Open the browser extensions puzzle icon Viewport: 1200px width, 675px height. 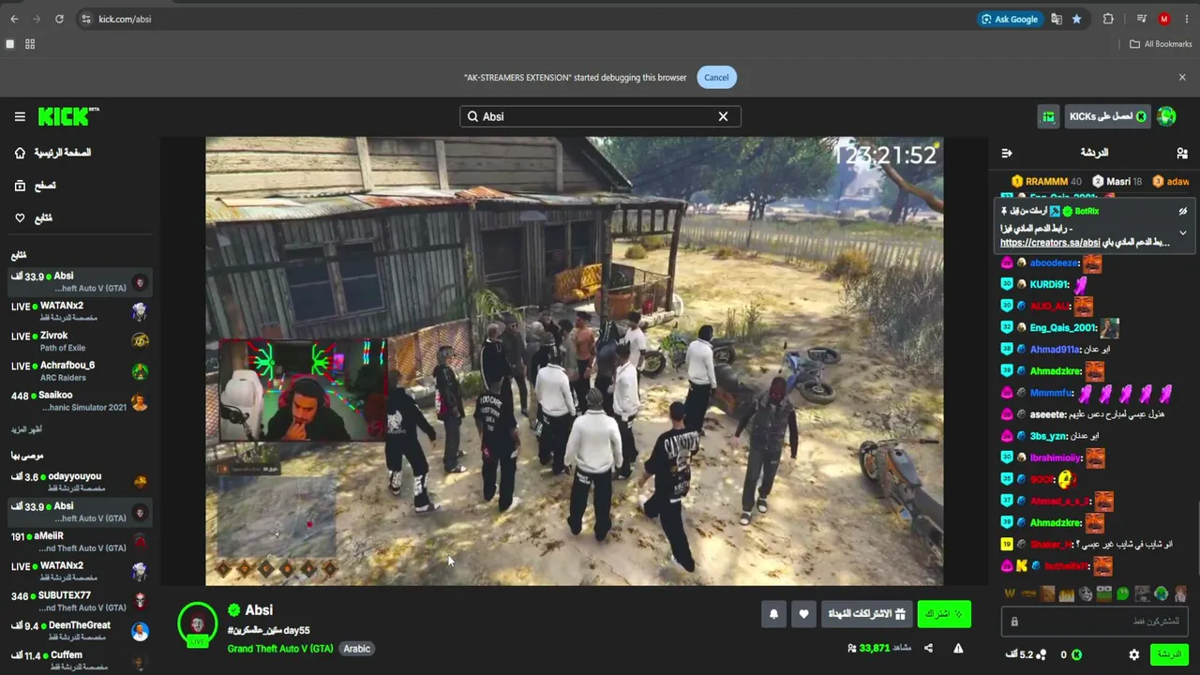point(1108,19)
